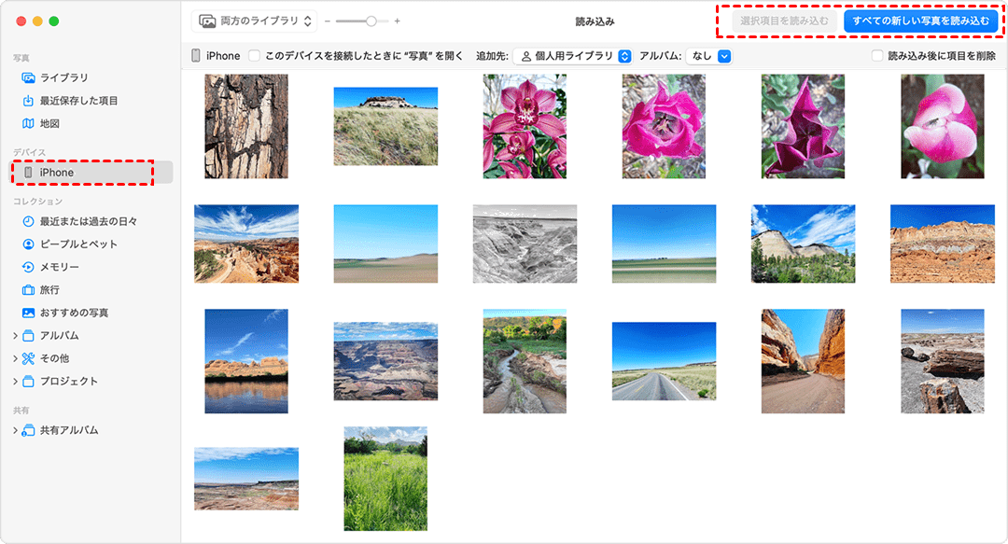1008x544 pixels.
Task: Click the アルバム folder icon
Action: pyautogui.click(x=28, y=336)
